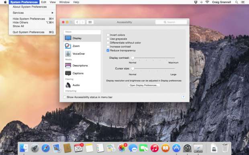249x155 pixels.
Task: Launch Launchpad rocket icon in Dock
Action: pyautogui.click(x=35, y=148)
